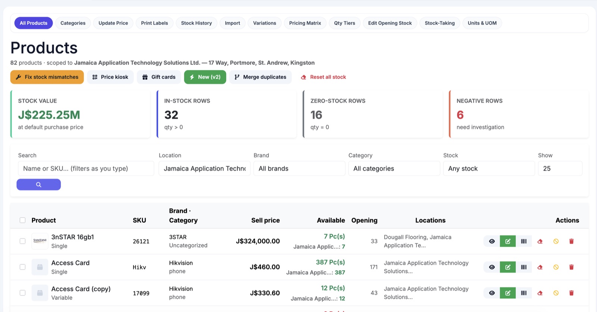Image resolution: width=597 pixels, height=312 pixels.
Task: View the Access Card row via eye icon
Action: (x=492, y=267)
